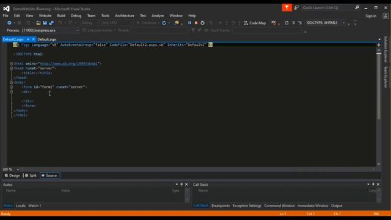Open the Website menu
391x220 pixels.
pos(45,16)
